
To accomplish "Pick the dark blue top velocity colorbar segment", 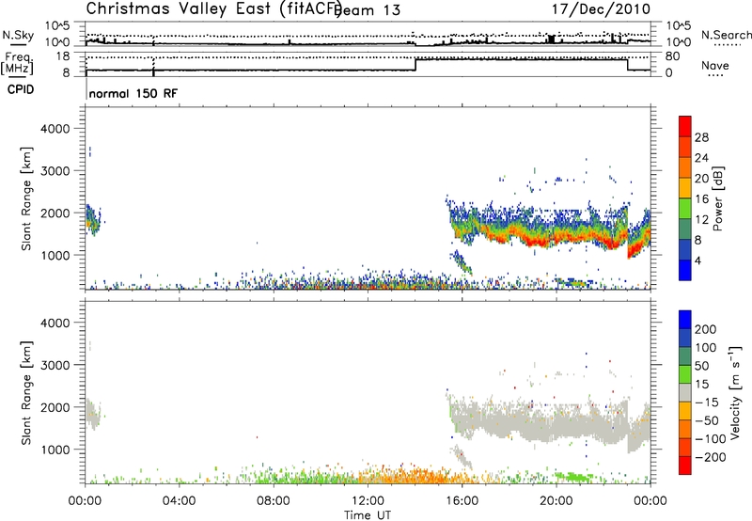I will coord(685,320).
